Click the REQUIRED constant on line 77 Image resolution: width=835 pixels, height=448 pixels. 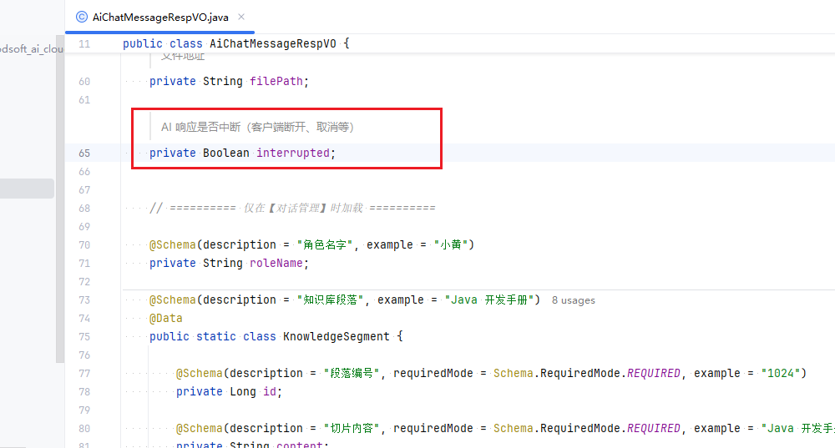click(x=654, y=374)
